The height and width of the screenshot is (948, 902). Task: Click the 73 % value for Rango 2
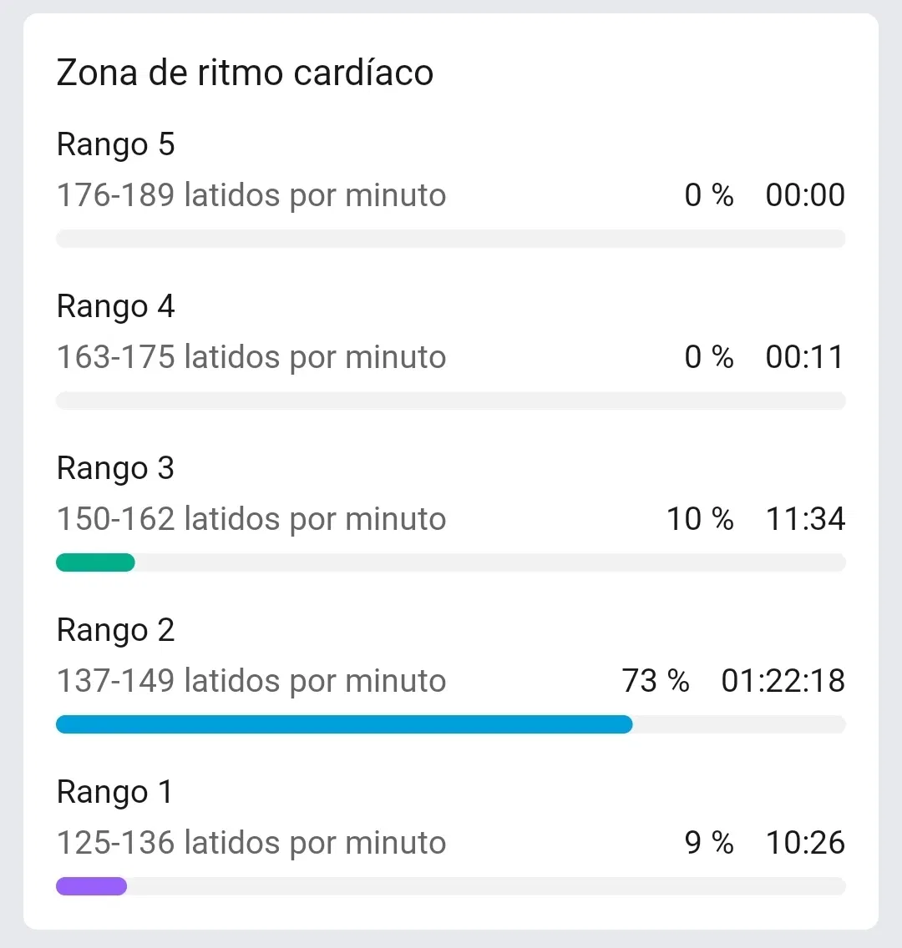656,681
